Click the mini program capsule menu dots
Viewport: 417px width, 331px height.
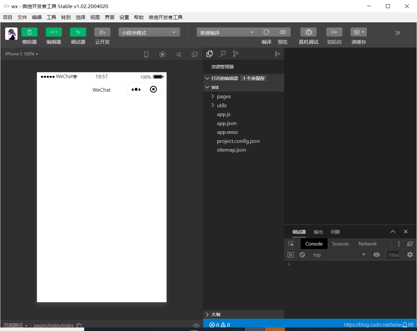136,89
